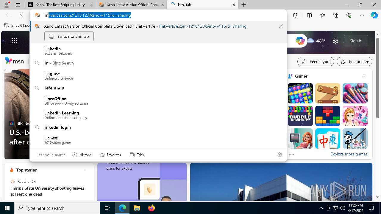This screenshot has height=214, width=381.
Task: Open weather showing 48°F
Action: [316, 41]
